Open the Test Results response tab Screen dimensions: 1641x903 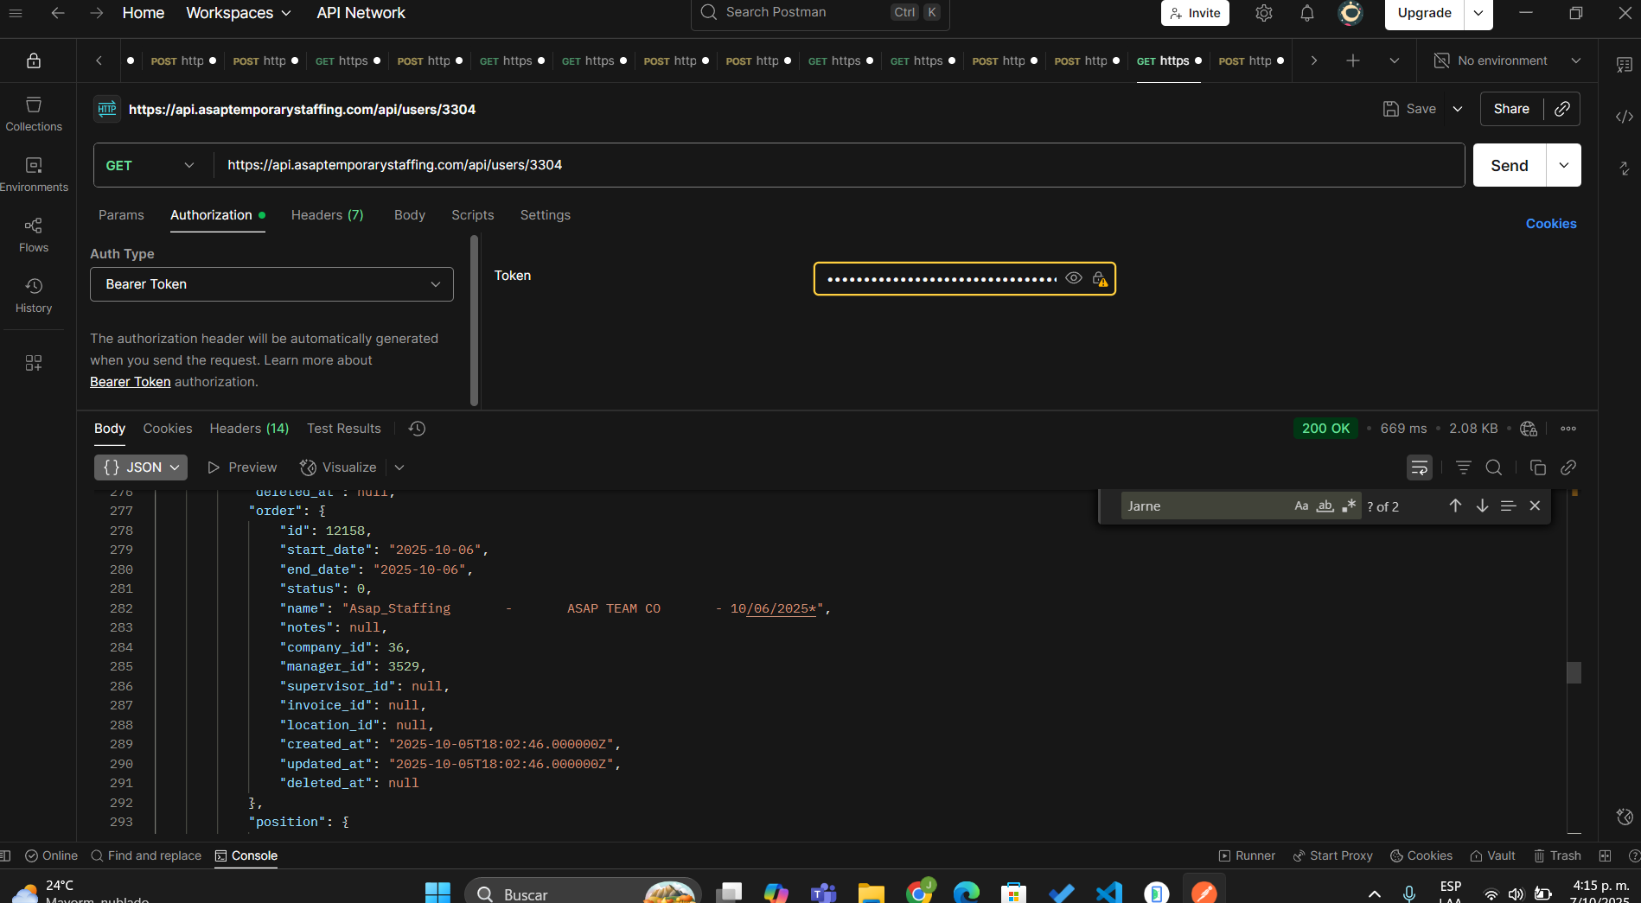(343, 429)
